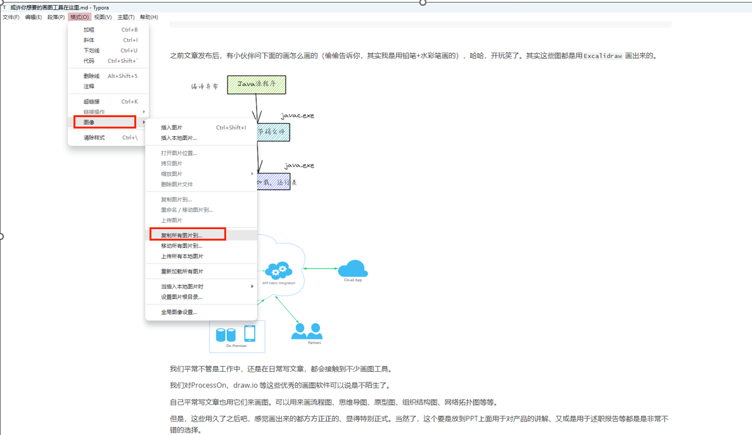Choose 移动所有图片到... option
Viewport: 752px width, 435px height.
(201, 246)
